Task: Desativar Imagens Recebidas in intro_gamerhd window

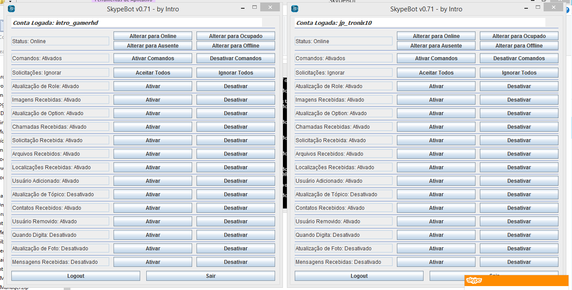Action: pos(236,99)
